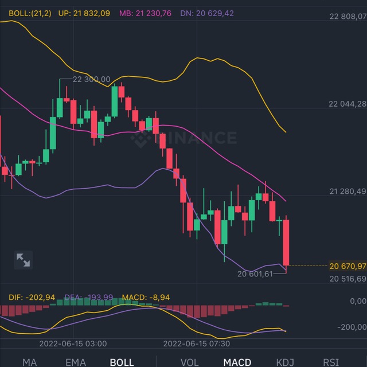Click the current price tag 20 670,97
Image resolution: width=367 pixels, height=367 pixels.
tap(348, 266)
